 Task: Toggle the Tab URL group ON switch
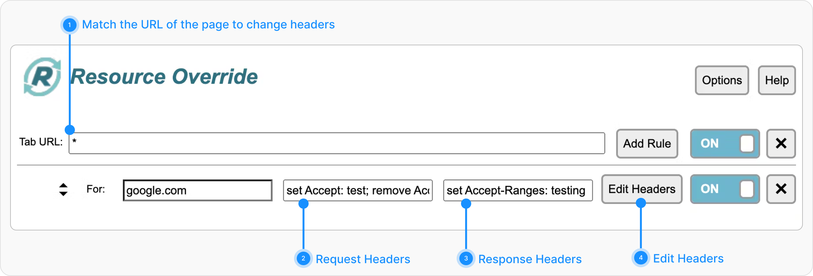pyautogui.click(x=725, y=143)
